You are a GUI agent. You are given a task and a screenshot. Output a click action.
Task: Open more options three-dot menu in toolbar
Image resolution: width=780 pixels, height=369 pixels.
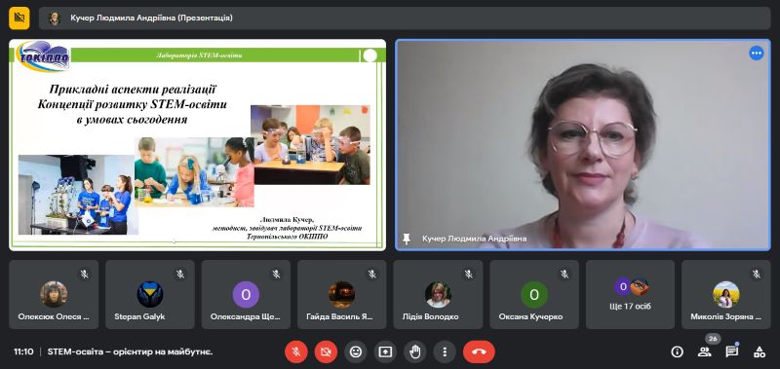pyautogui.click(x=445, y=352)
